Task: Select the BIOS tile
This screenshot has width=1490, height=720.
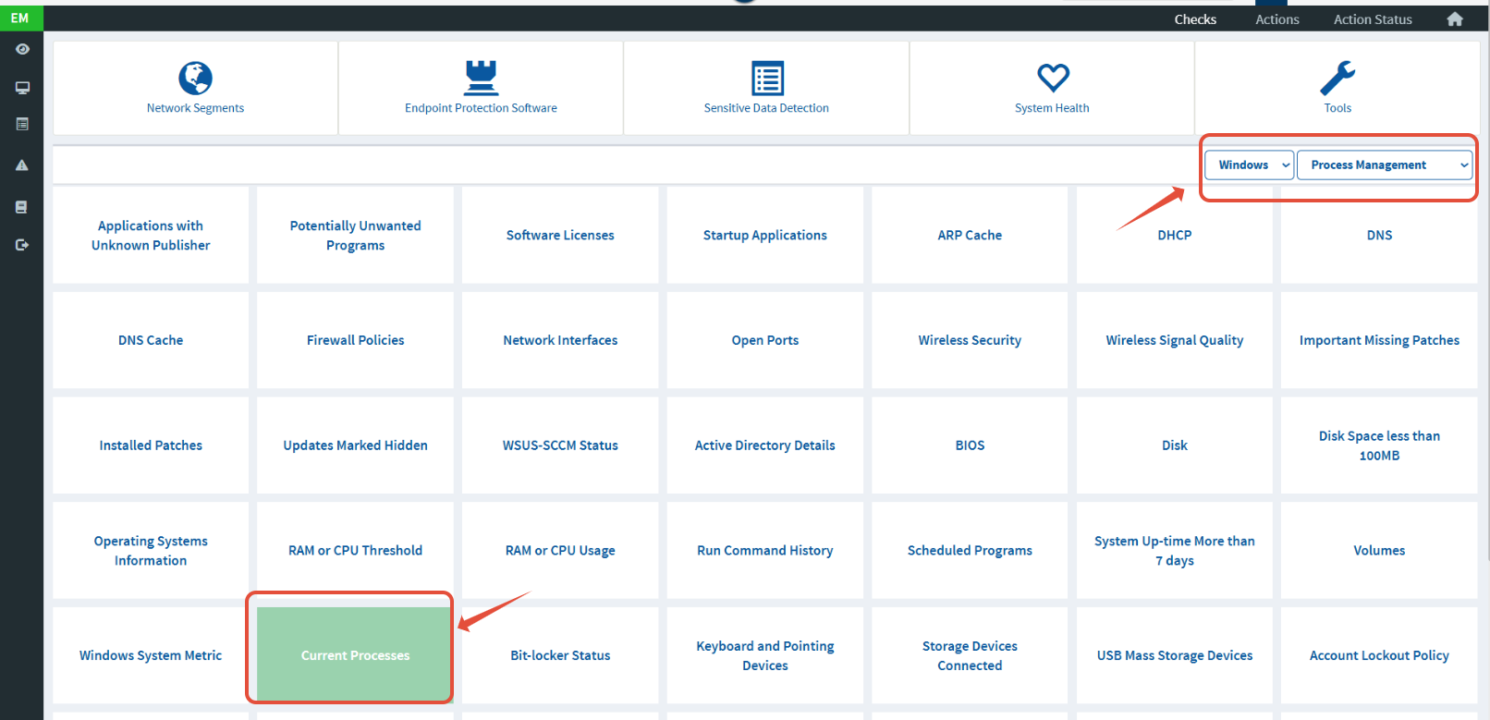Action: [970, 445]
